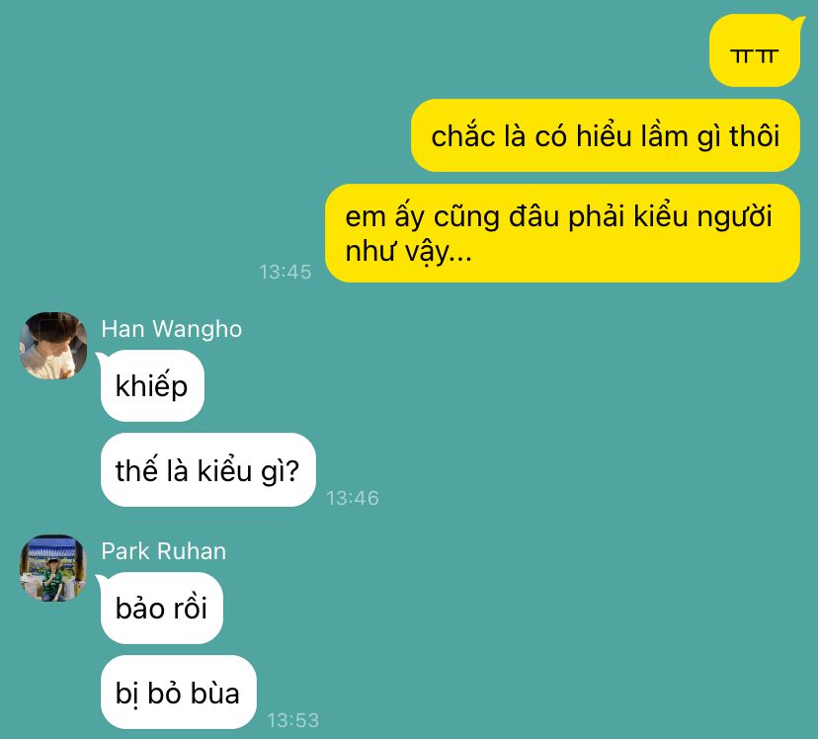Tap the tail of the 'ㅠㅠ' bubble
This screenshot has height=739, width=818.
tap(798, 22)
